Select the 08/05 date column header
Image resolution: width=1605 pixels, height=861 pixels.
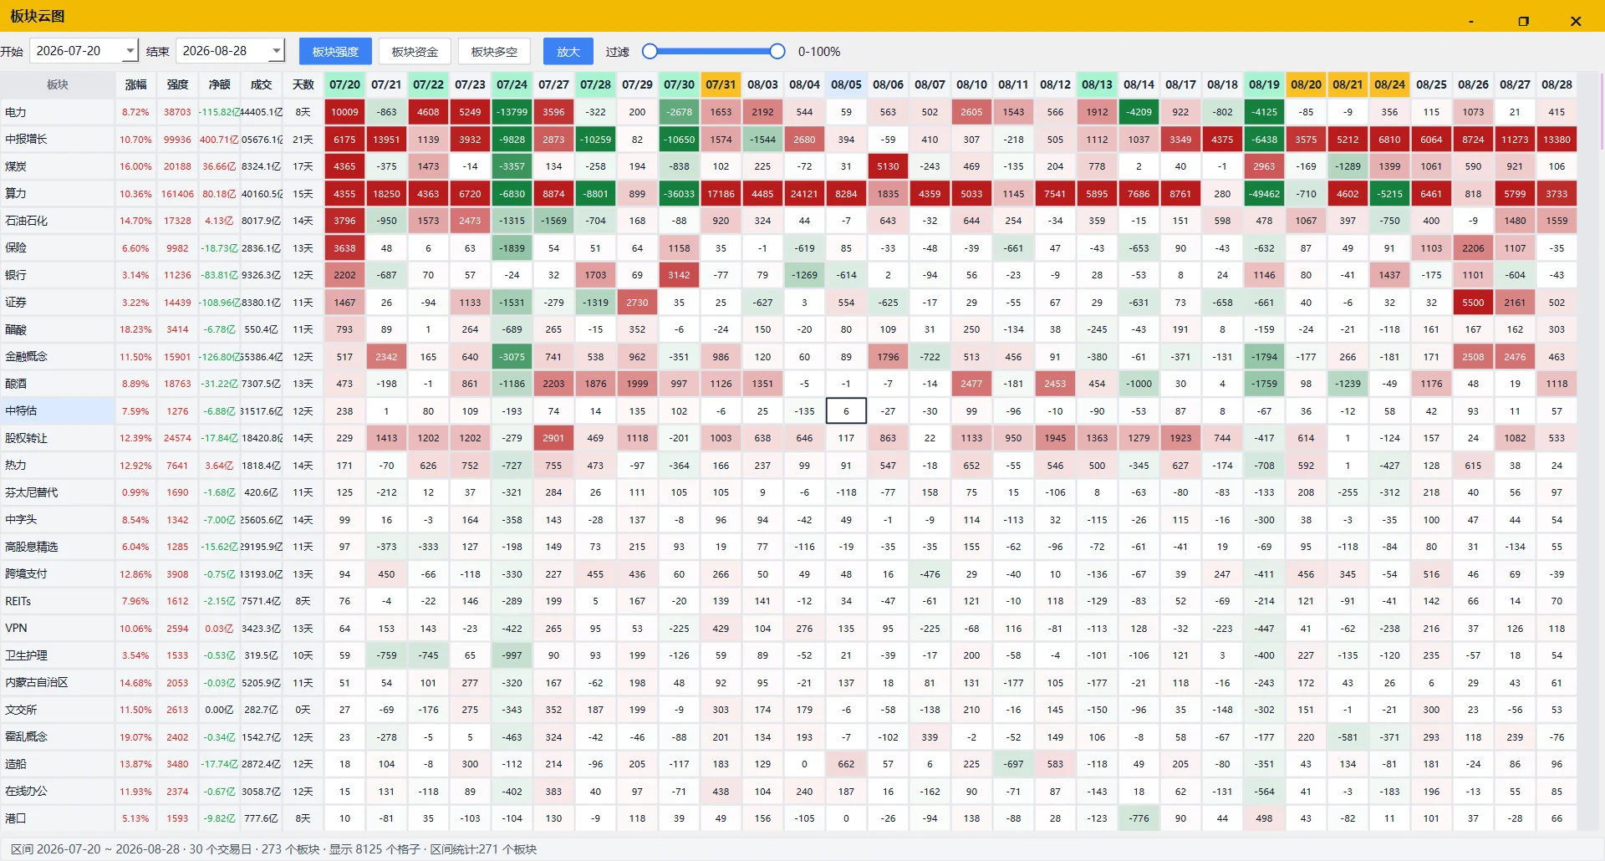pyautogui.click(x=846, y=84)
